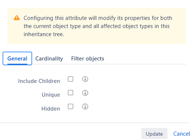This screenshot has height=139, width=190.
Task: Click the inheritance tree warning message text
Action: 98,26
